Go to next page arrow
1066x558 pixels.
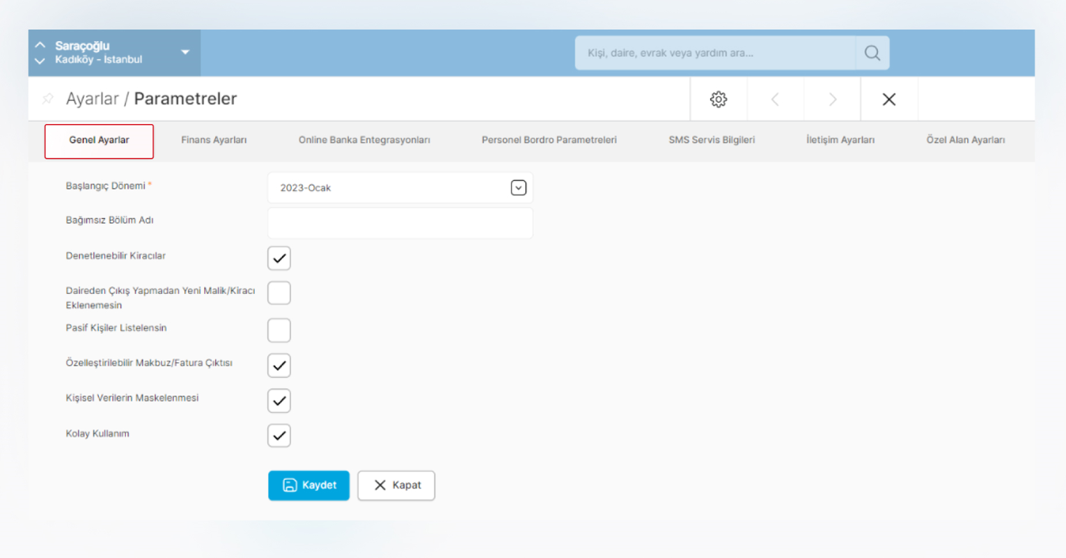[833, 99]
